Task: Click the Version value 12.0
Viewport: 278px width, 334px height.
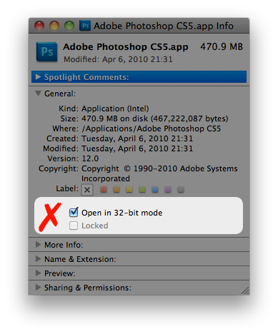Action: click(90, 158)
